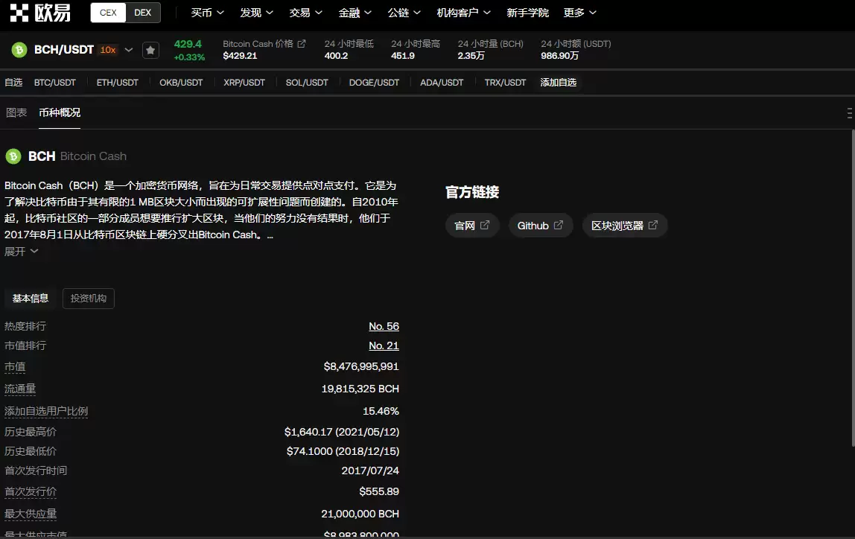Switch to CEX mode

[108, 13]
